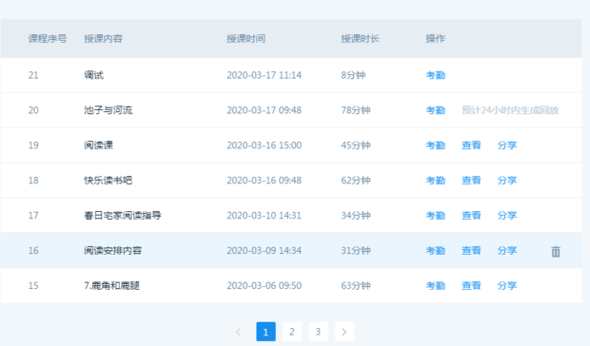Click the lesson number 19
The image size is (590, 346).
[33, 145]
